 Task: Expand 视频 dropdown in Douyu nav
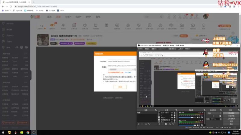(x=78, y=17)
